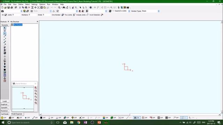The height and width of the screenshot is (125, 223).
Task: Click the binoculars find icon
Action: [64, 8]
